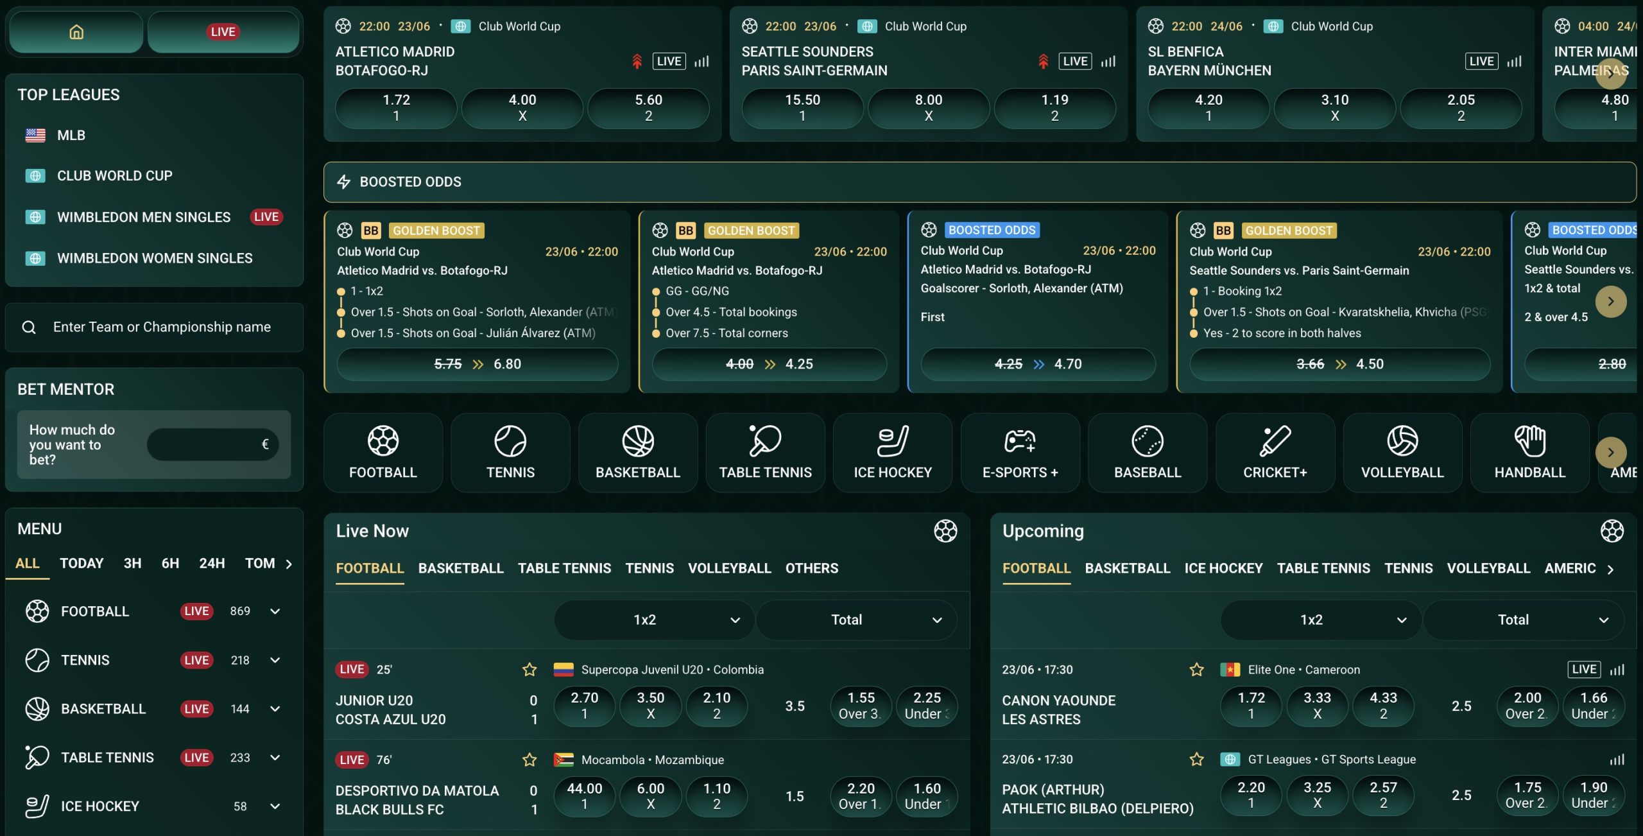Image resolution: width=1643 pixels, height=836 pixels.
Task: Switch to Table Tennis tab in Live Now
Action: click(x=564, y=568)
